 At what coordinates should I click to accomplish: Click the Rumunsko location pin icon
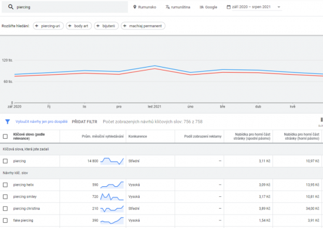[134, 7]
